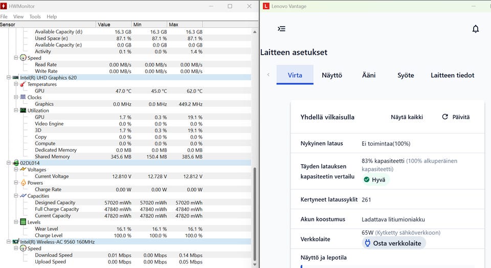Click the Utilization icon
This screenshot has height=268, width=491.
23,110
